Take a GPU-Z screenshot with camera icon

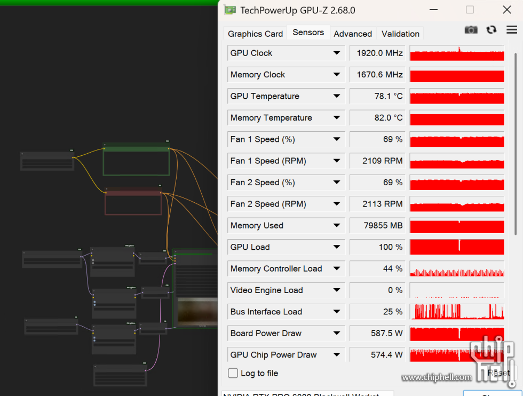[471, 30]
